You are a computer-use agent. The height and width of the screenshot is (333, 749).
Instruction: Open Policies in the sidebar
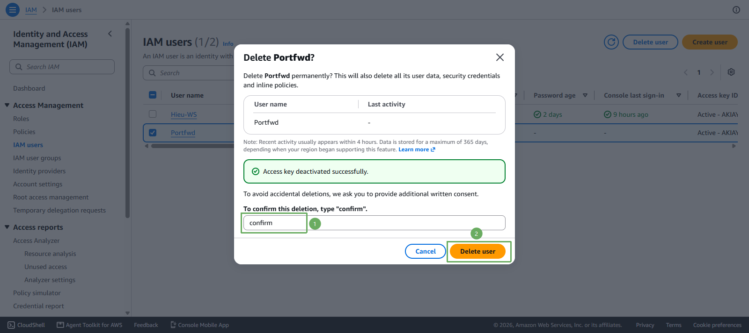24,132
